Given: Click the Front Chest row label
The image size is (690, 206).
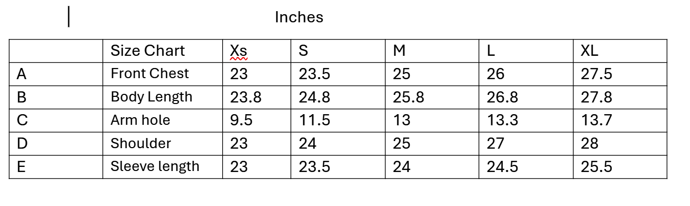Looking at the screenshot, I should point(149,74).
